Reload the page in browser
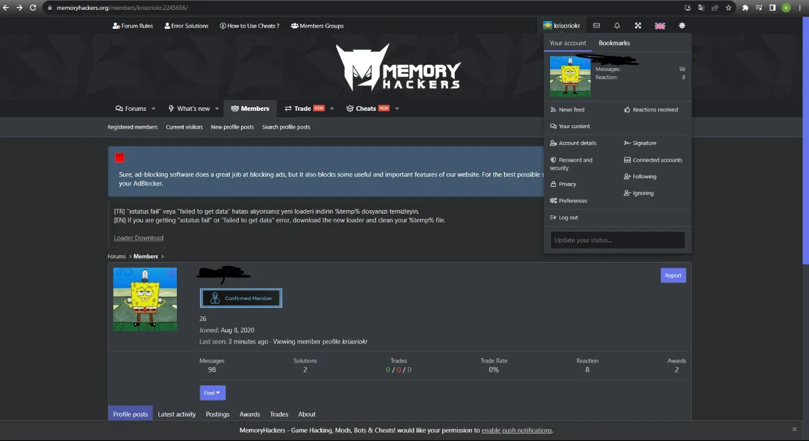Viewport: 809px width, 441px height. pos(33,8)
